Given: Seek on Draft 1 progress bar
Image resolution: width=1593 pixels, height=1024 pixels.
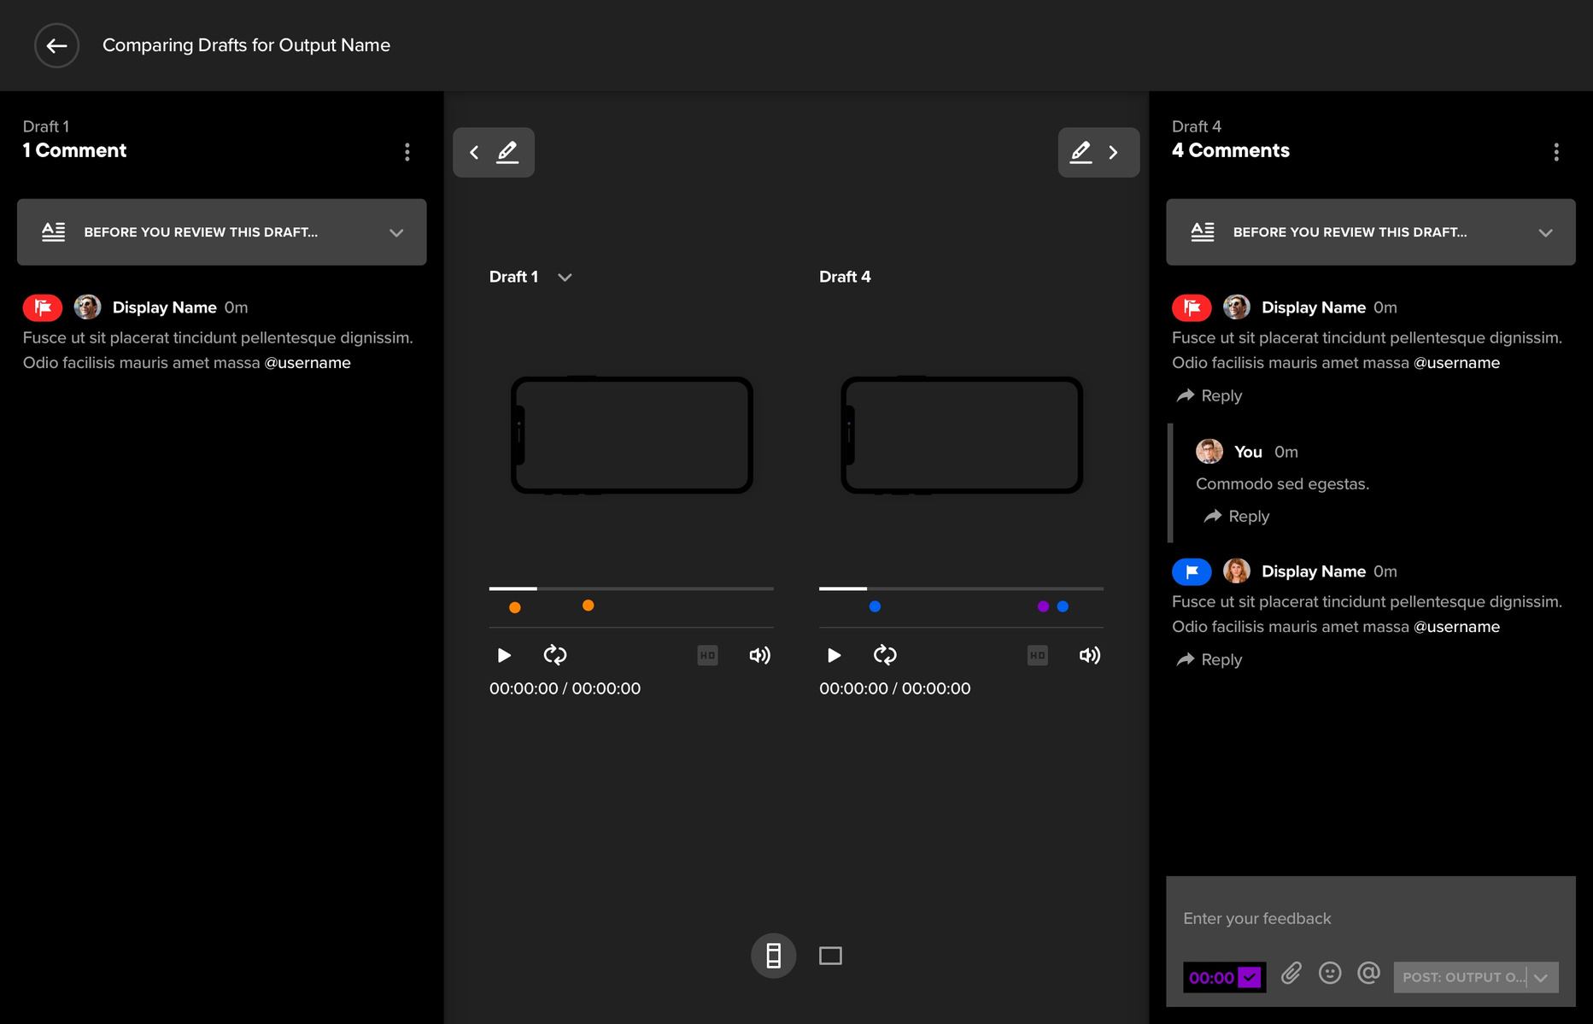Looking at the screenshot, I should pos(631,588).
